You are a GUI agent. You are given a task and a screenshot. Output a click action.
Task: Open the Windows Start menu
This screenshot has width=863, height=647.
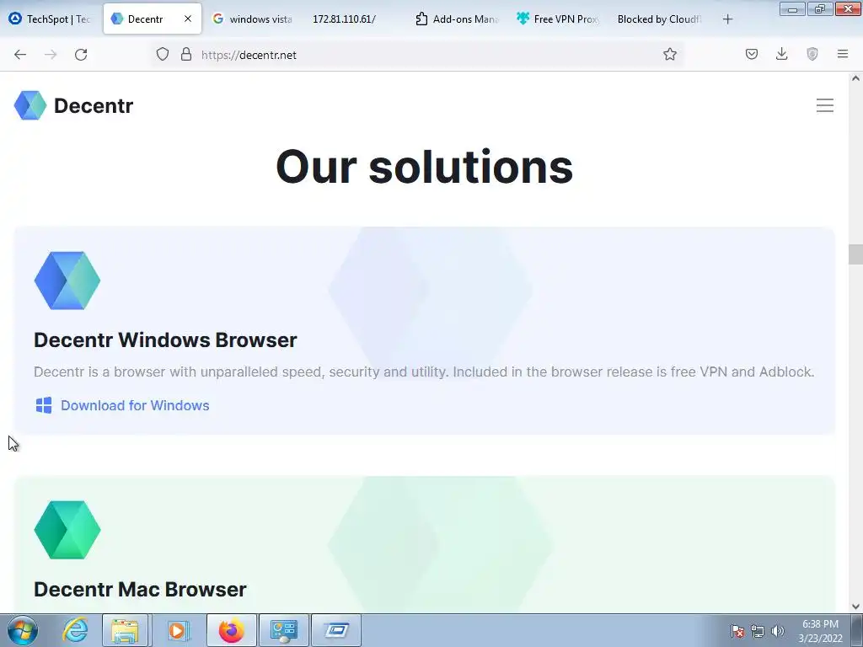(x=22, y=630)
